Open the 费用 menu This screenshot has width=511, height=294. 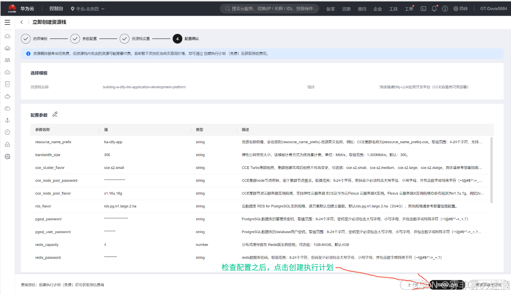[x=362, y=9]
